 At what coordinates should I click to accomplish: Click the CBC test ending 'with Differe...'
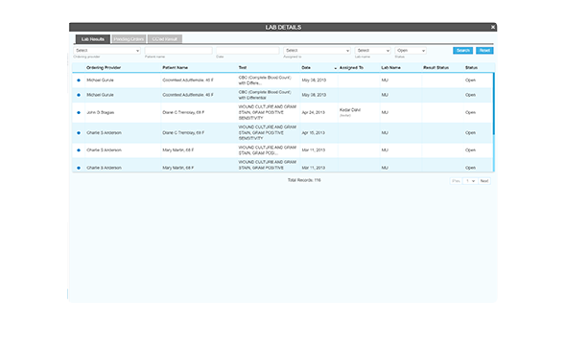[x=265, y=80]
